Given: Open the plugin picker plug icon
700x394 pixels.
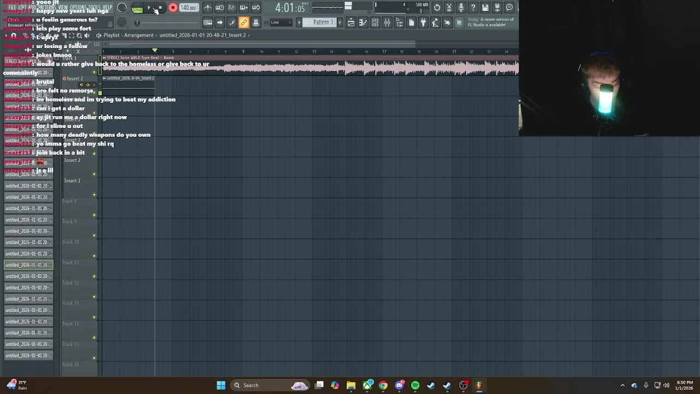Looking at the screenshot, I should 423,22.
